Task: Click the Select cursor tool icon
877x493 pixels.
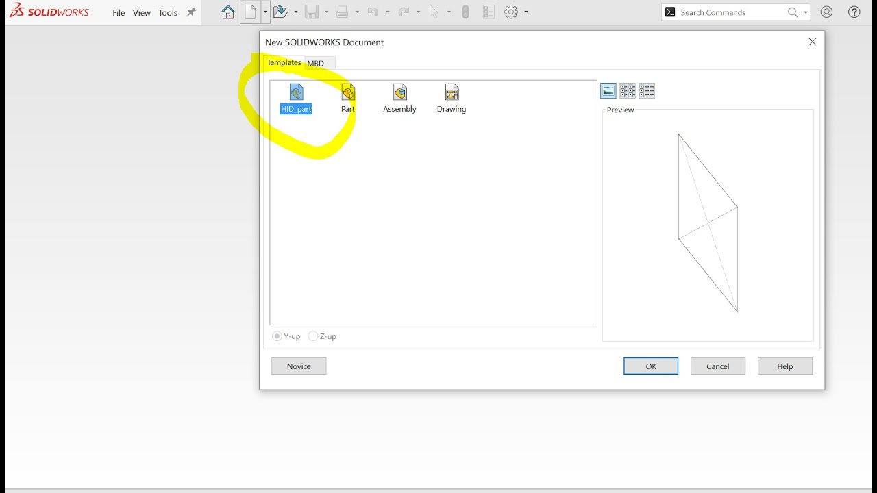Action: (434, 12)
